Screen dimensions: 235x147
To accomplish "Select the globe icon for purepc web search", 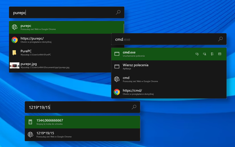I will pos(14,27).
